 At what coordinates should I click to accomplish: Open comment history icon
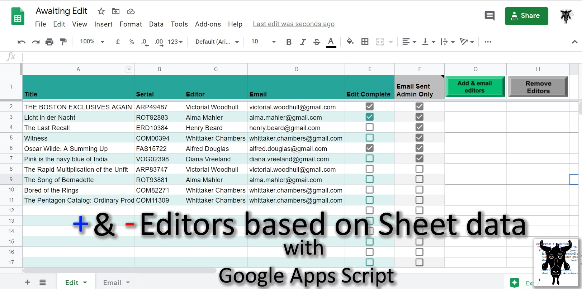coord(489,16)
